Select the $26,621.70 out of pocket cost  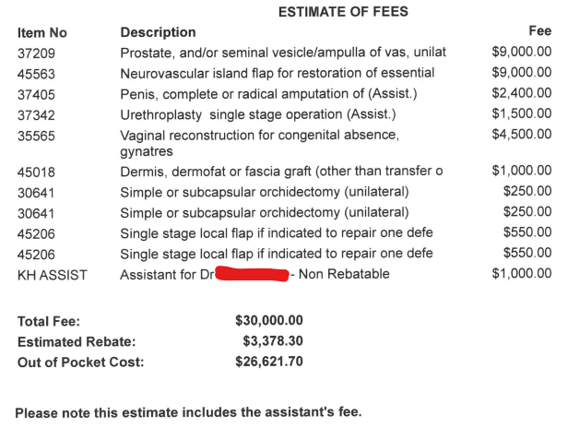pos(269,362)
